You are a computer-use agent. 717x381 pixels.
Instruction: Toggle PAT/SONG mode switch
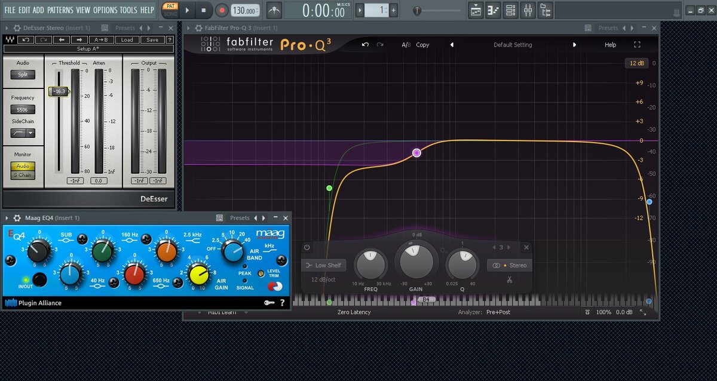[x=170, y=10]
